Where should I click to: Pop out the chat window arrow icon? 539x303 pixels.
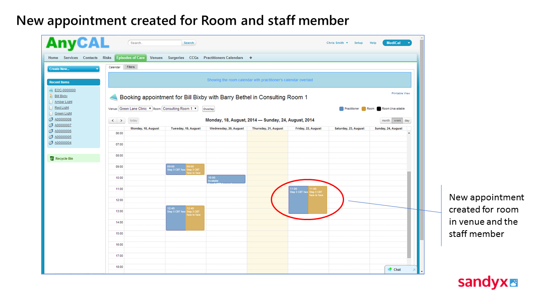[414, 270]
